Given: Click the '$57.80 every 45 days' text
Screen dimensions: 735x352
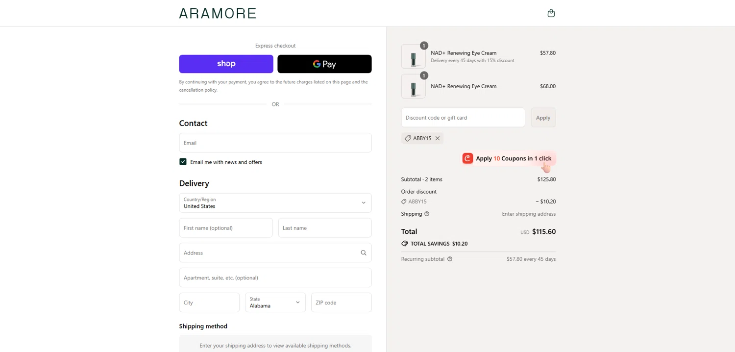Looking at the screenshot, I should pos(531,259).
